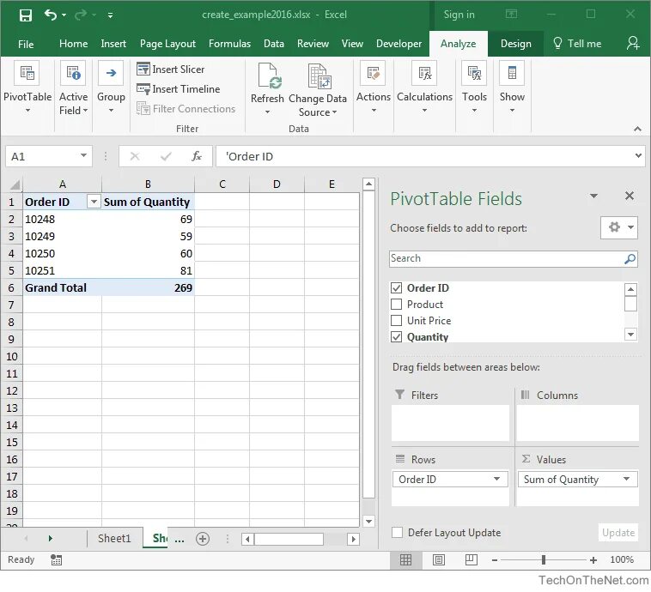Click the zoom in plus button
Image resolution: width=651 pixels, height=592 pixels.
click(593, 560)
